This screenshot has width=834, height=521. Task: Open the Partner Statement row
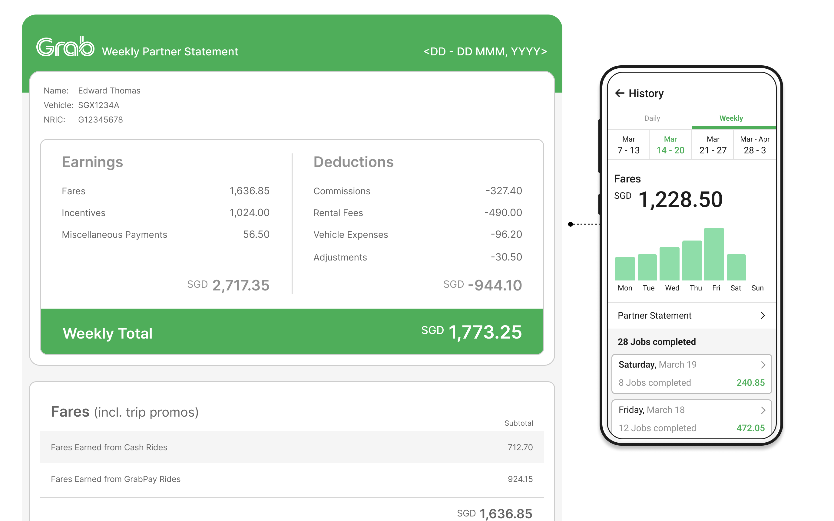pyautogui.click(x=692, y=316)
